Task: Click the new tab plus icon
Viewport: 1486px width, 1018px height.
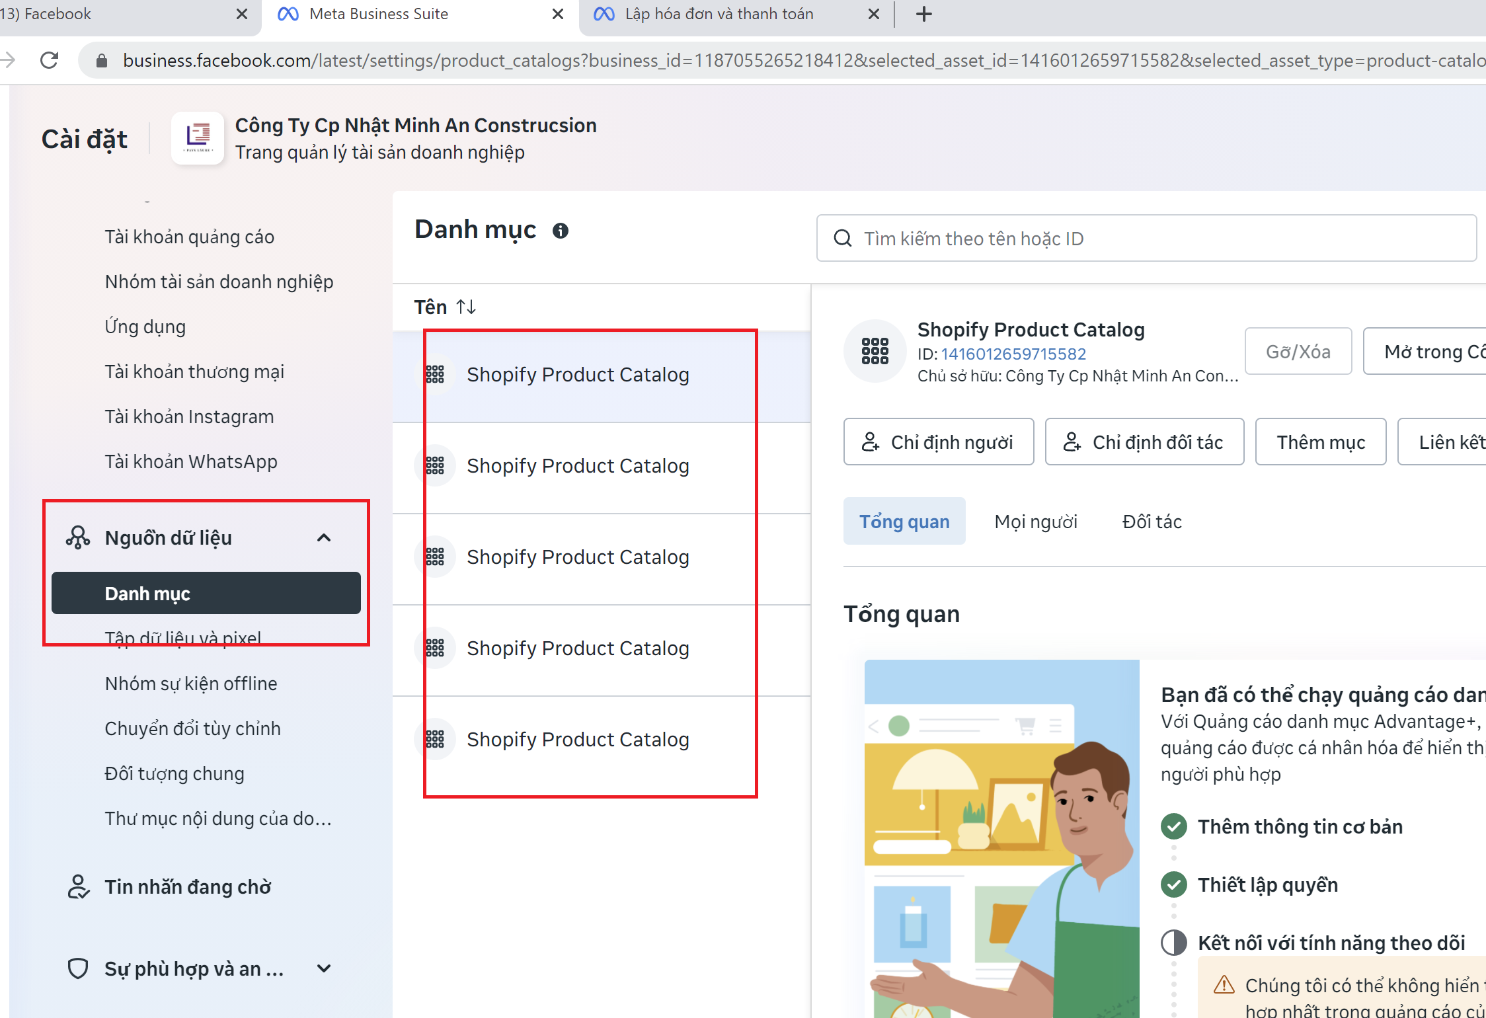Action: tap(923, 14)
